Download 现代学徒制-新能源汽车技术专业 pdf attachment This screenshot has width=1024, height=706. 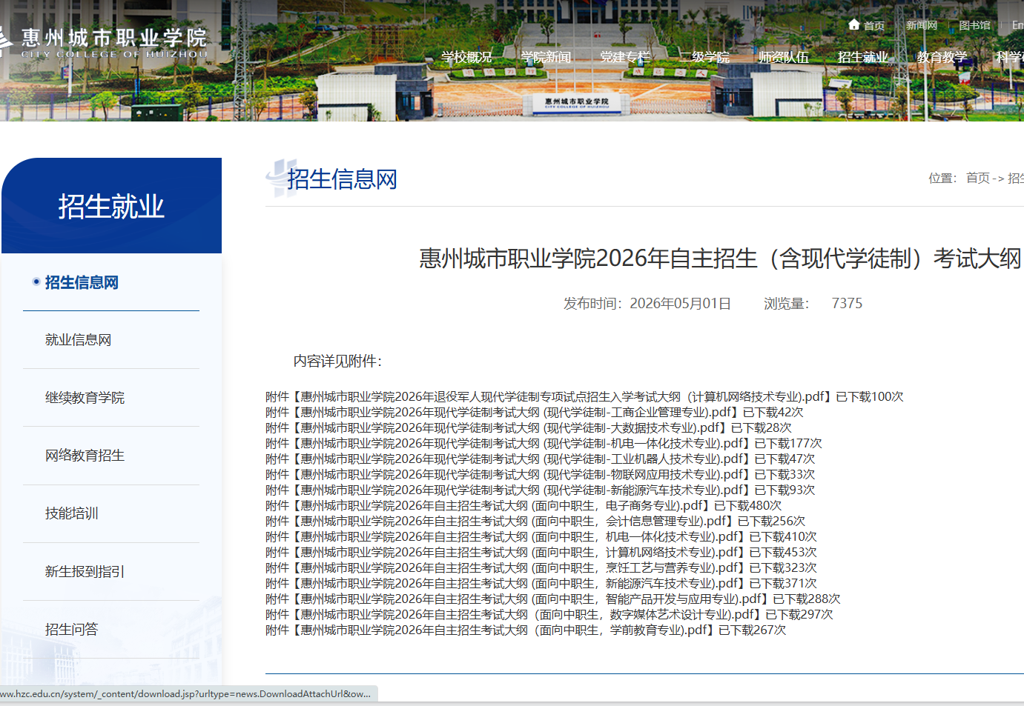[523, 490]
